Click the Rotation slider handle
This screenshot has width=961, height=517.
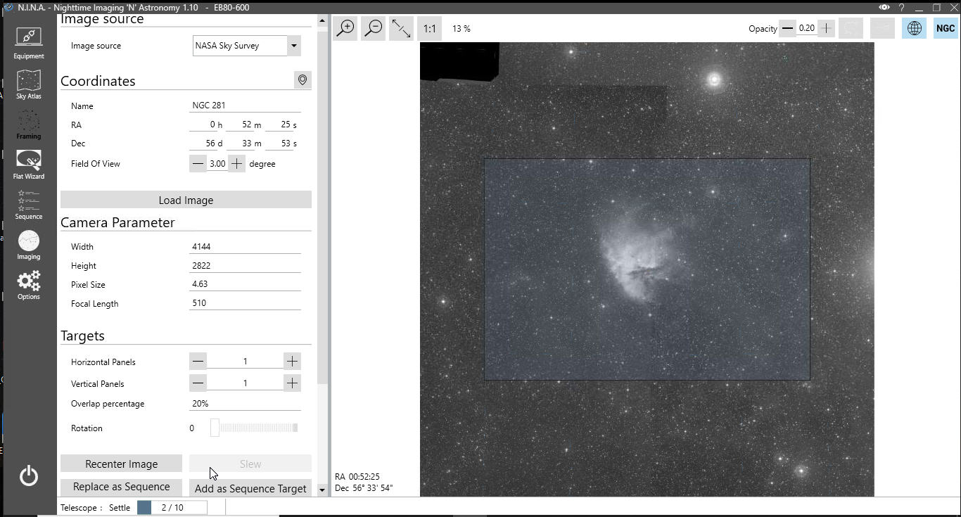(215, 428)
